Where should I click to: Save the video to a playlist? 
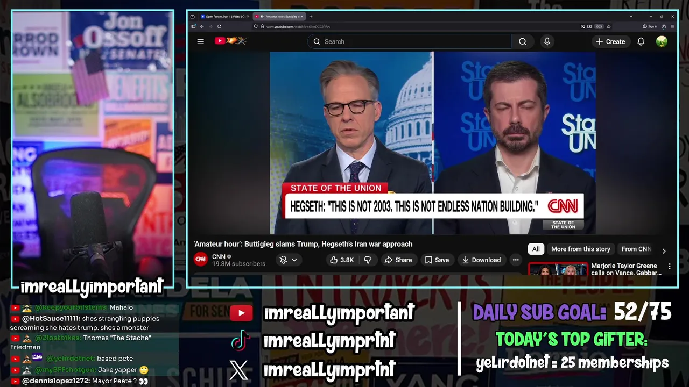(437, 260)
